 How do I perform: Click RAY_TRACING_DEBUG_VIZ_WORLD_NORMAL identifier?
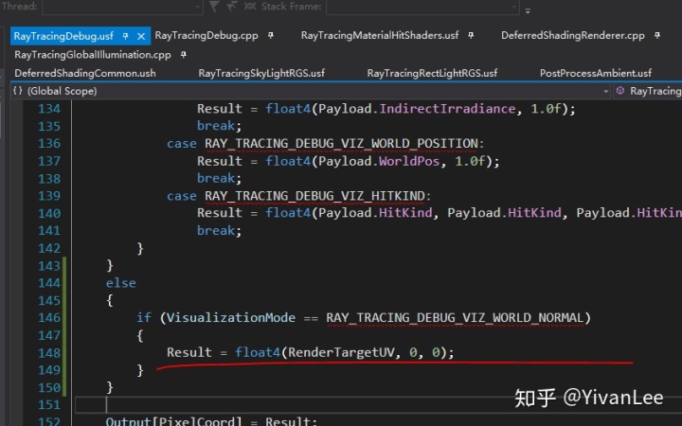click(x=455, y=318)
